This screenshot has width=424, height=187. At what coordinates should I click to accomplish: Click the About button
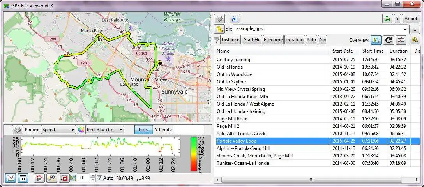click(x=411, y=19)
